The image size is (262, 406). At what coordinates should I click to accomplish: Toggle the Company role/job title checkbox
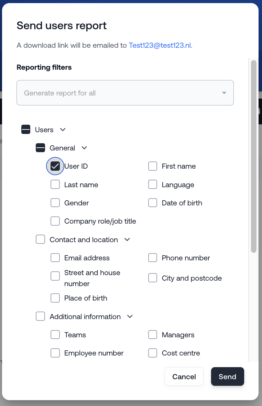[55, 221]
